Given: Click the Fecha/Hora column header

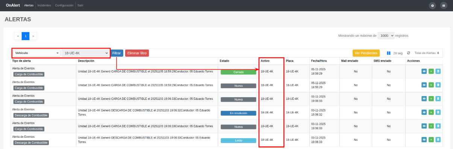Looking at the screenshot, I should click(319, 61).
